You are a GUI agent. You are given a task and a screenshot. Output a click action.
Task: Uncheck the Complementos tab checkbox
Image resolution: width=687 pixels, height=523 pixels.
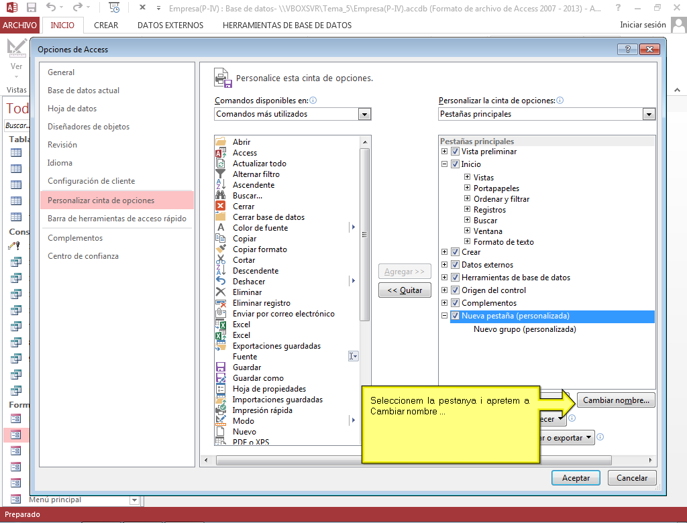[x=456, y=302]
